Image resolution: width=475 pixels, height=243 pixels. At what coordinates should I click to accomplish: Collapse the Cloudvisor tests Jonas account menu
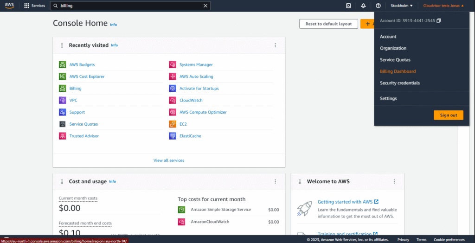coord(443,6)
